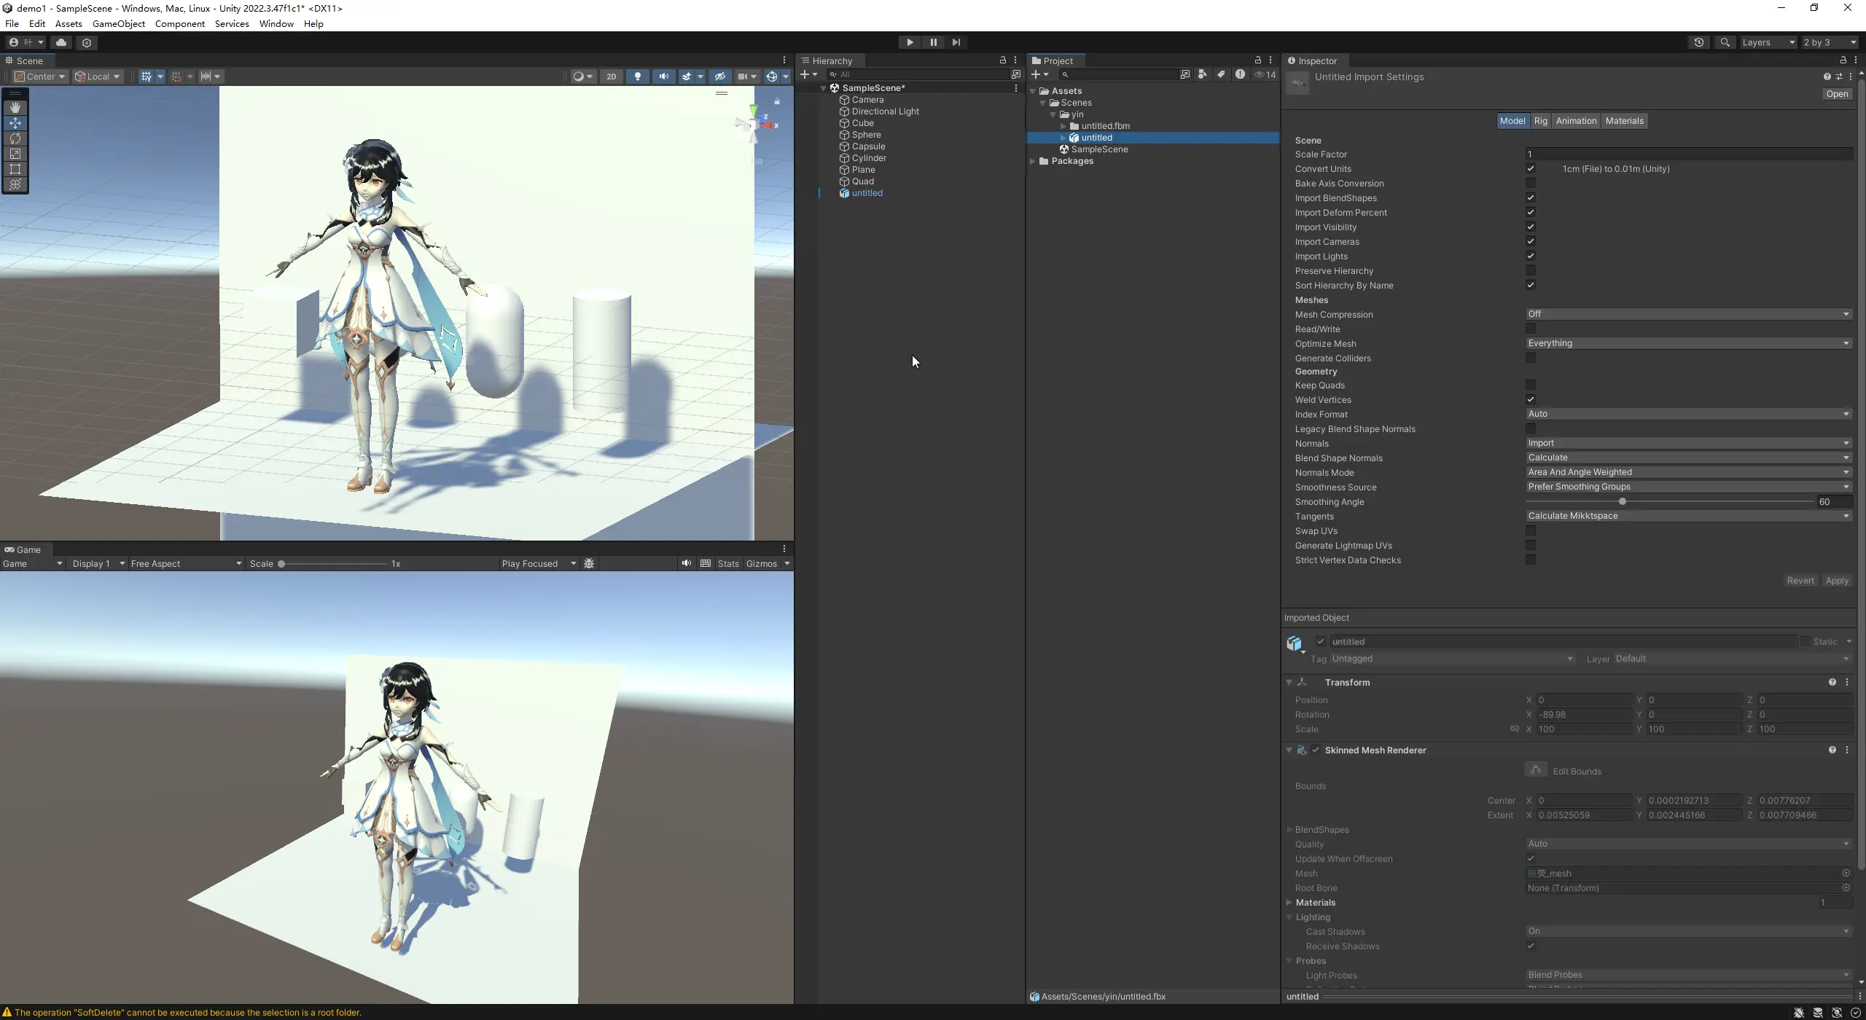Lock the Hierarchy panel
This screenshot has width=1866, height=1020.
coord(1003,60)
